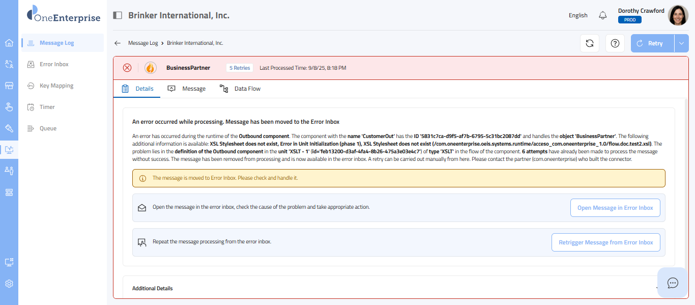Open the marketplace store icon in rail

tap(9, 86)
